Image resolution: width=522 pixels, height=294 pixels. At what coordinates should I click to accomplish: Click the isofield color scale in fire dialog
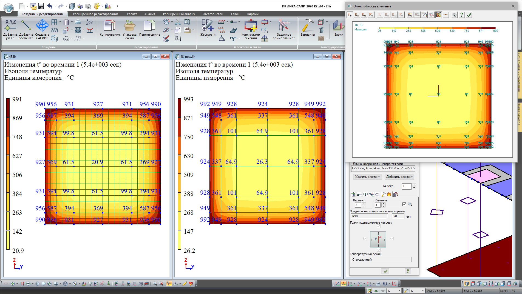point(437,28)
